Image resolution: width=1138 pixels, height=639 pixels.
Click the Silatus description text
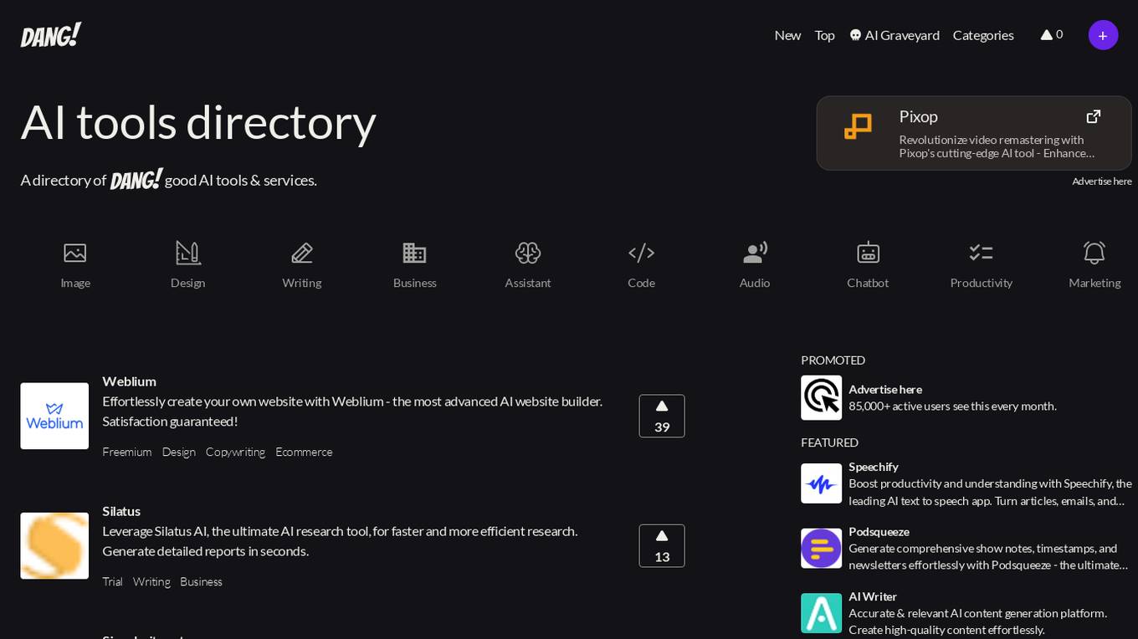click(340, 540)
